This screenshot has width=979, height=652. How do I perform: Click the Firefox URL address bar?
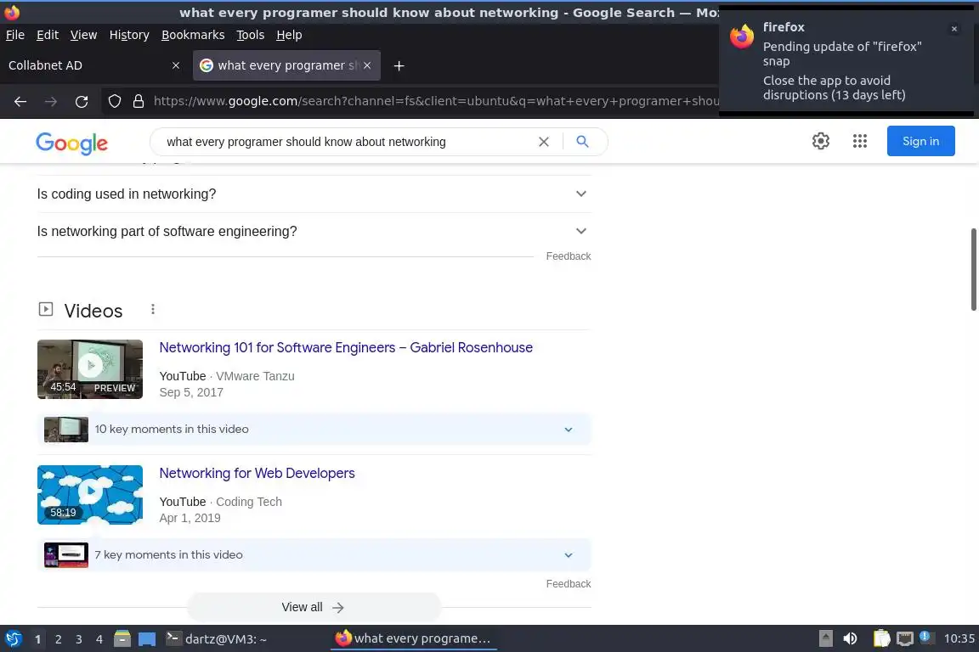pyautogui.click(x=435, y=101)
